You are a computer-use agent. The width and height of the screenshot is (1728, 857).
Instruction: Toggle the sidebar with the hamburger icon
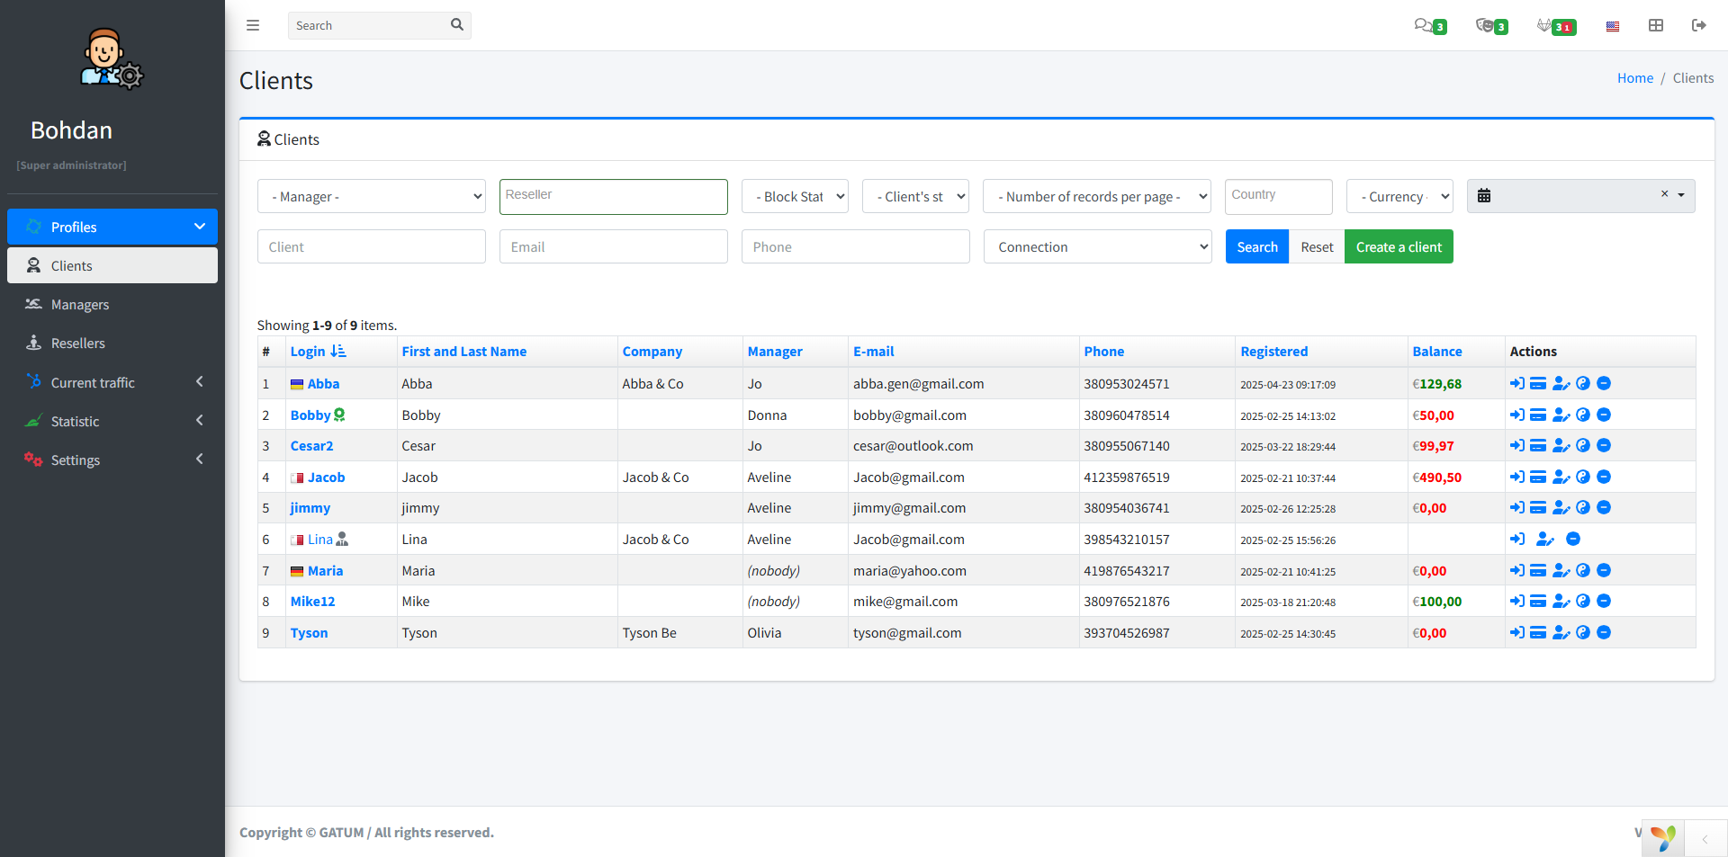click(253, 25)
